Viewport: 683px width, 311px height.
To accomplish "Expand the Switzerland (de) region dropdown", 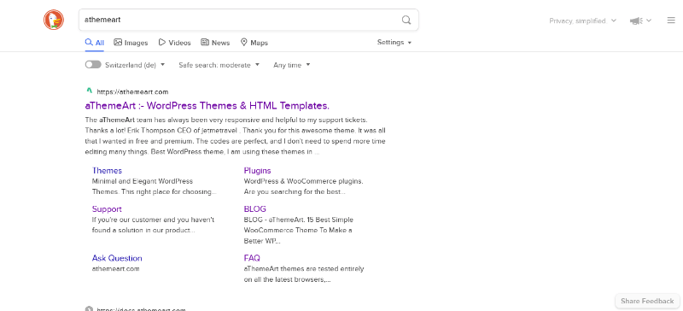I will click(135, 65).
